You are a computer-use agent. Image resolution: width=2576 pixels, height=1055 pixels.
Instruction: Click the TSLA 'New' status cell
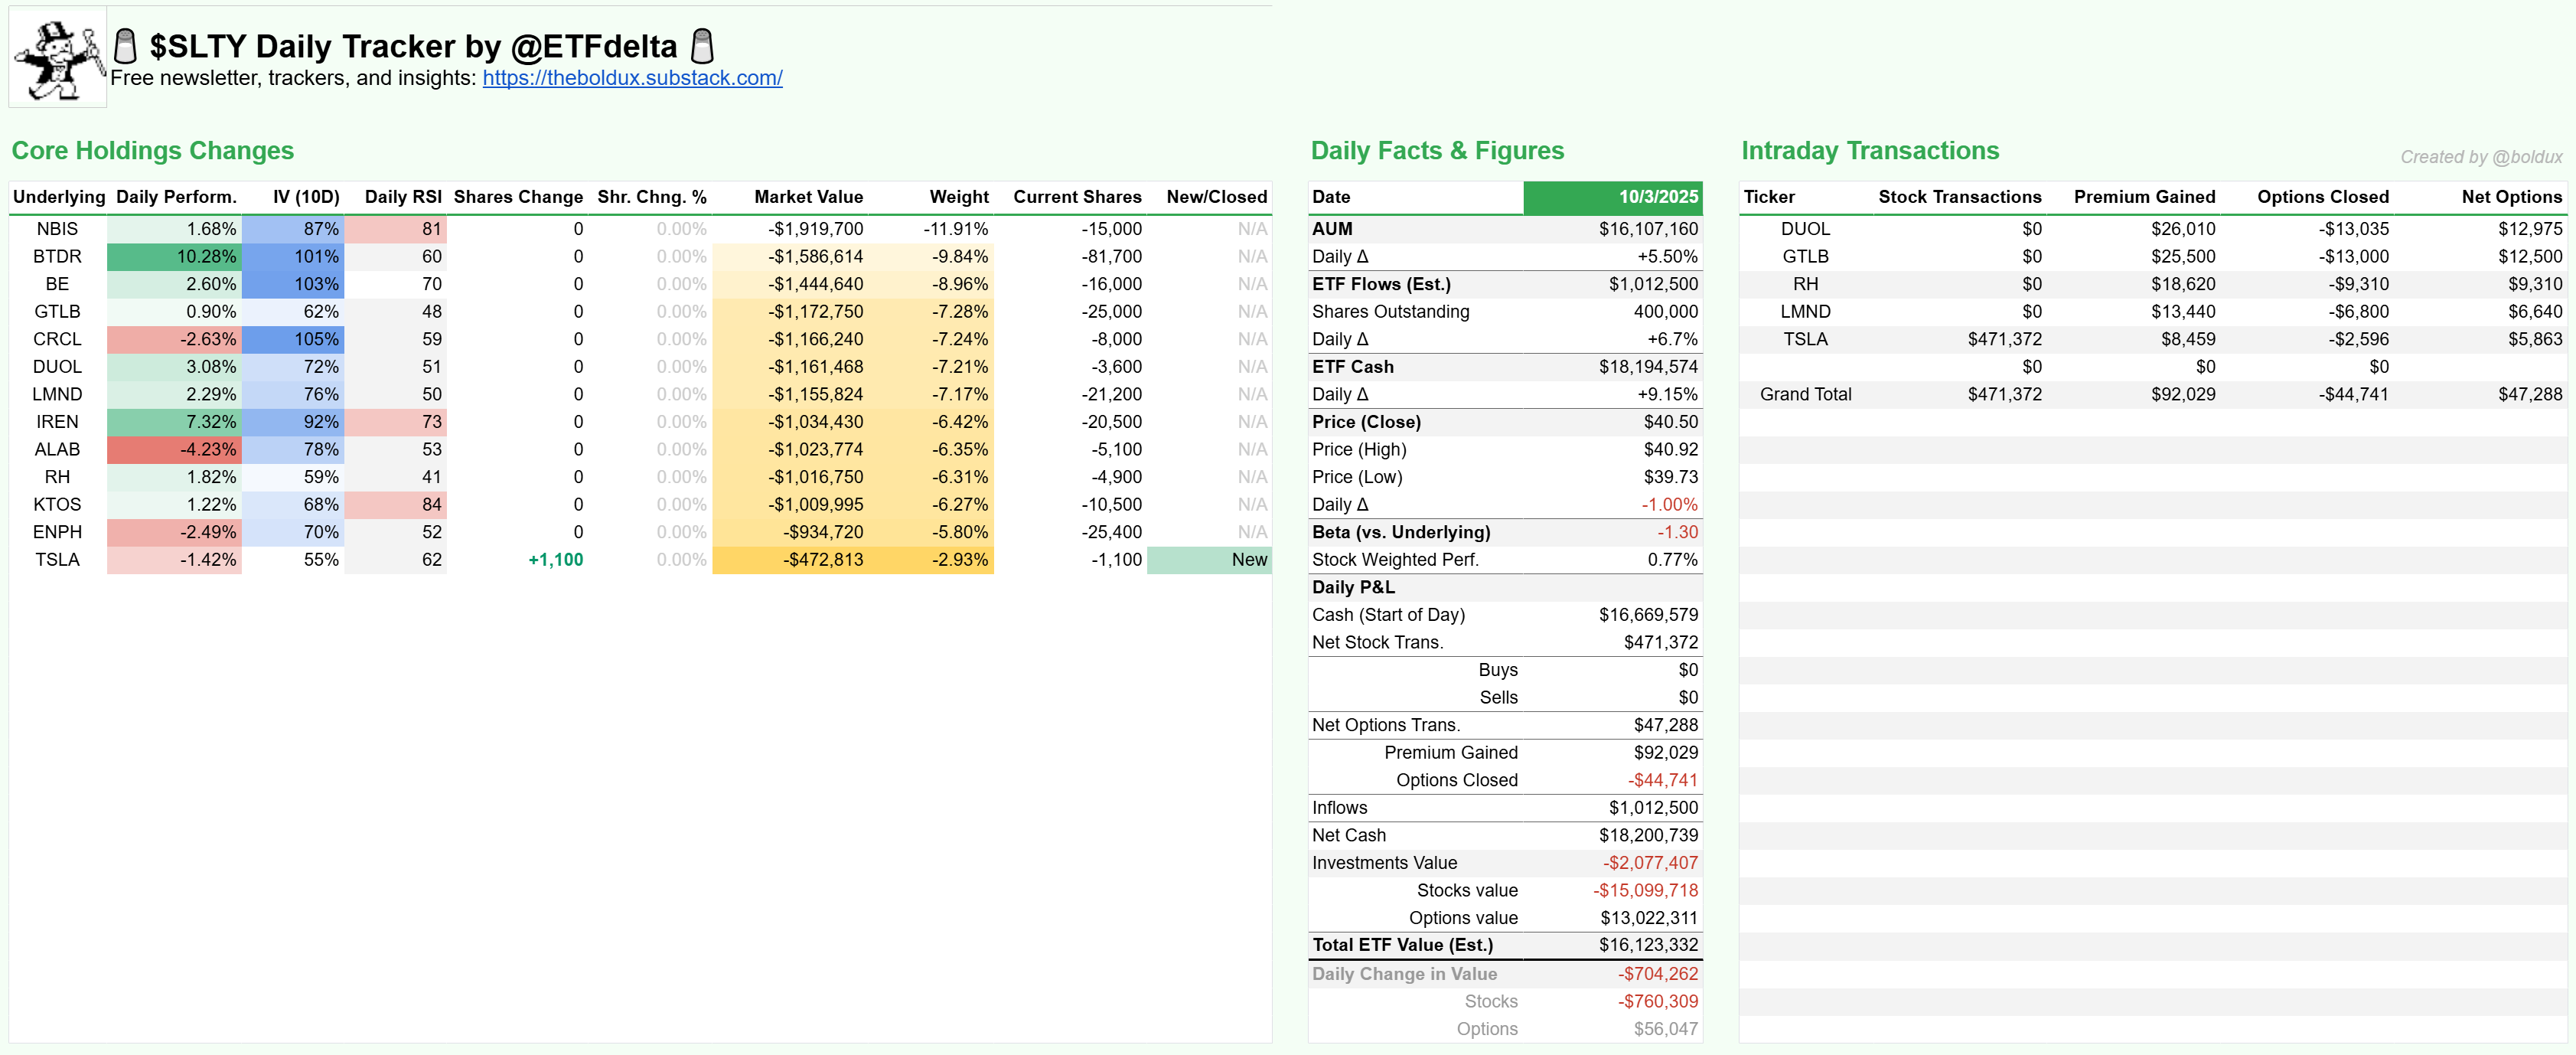1209,560
